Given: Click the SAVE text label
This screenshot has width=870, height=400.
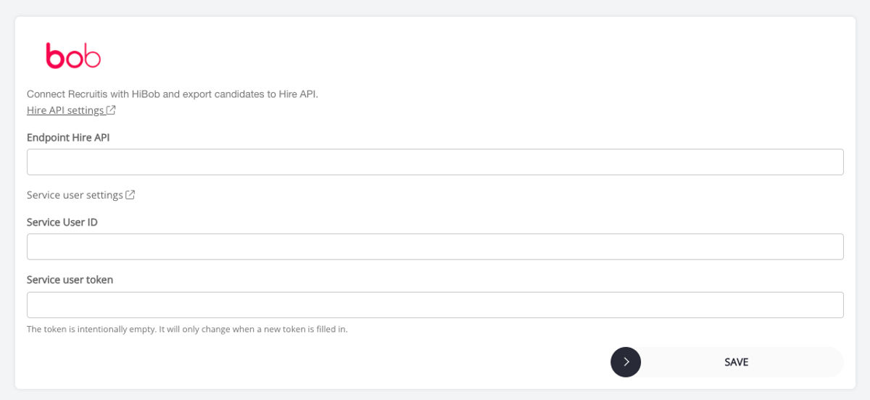Looking at the screenshot, I should click(x=737, y=362).
